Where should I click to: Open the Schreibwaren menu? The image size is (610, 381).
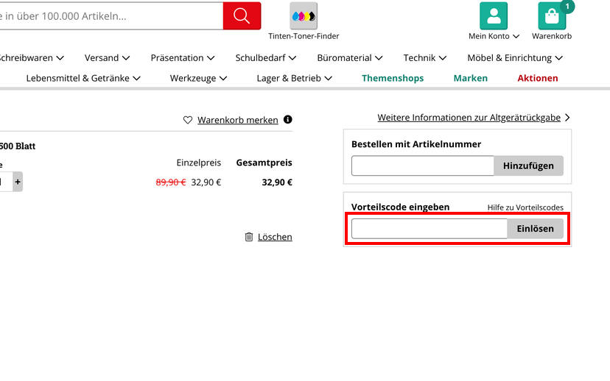pyautogui.click(x=31, y=58)
